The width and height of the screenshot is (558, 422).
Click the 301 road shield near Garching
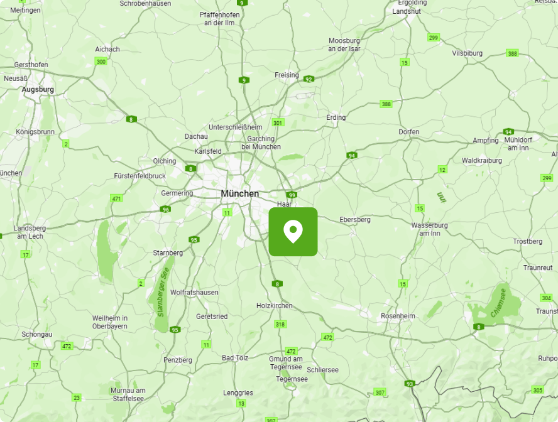point(278,123)
